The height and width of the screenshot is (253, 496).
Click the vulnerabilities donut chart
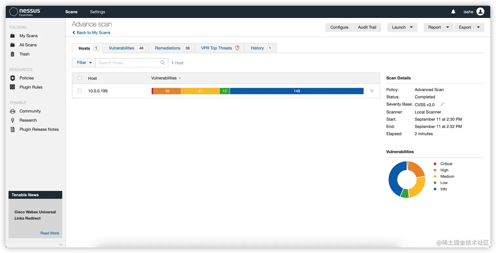(x=407, y=179)
